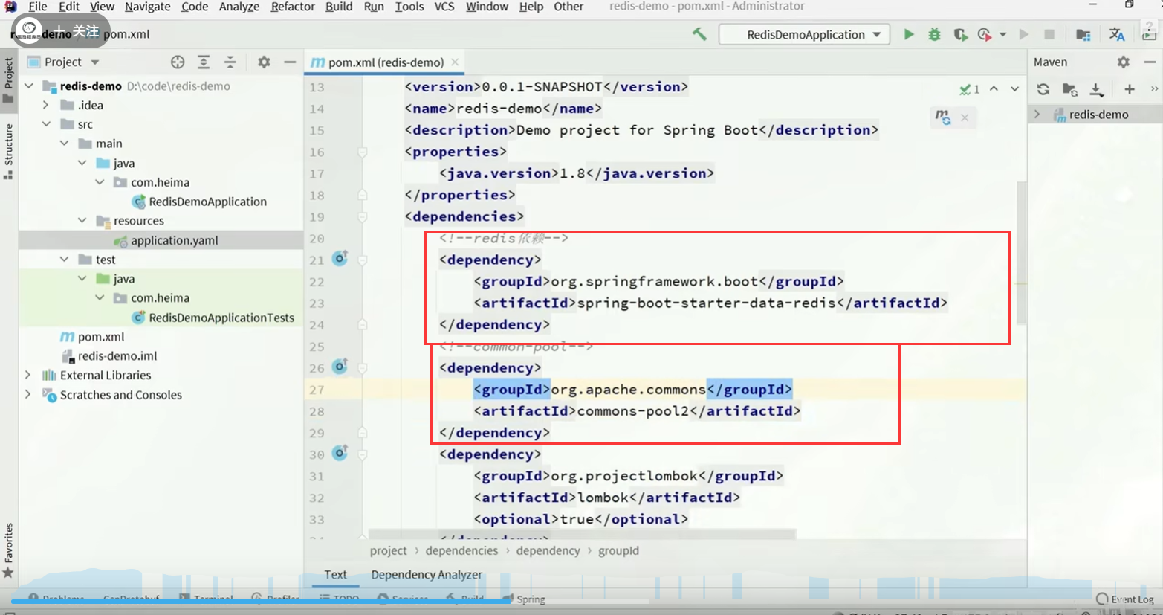This screenshot has height=615, width=1163.
Task: Hide the Project tool window
Action: [x=290, y=62]
